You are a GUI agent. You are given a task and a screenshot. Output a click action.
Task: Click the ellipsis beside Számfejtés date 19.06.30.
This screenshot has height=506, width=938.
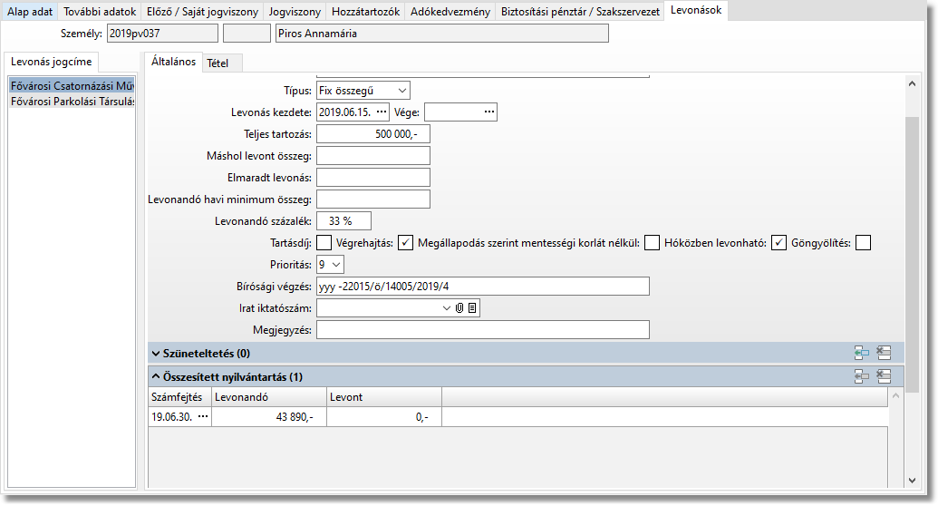pos(203,417)
